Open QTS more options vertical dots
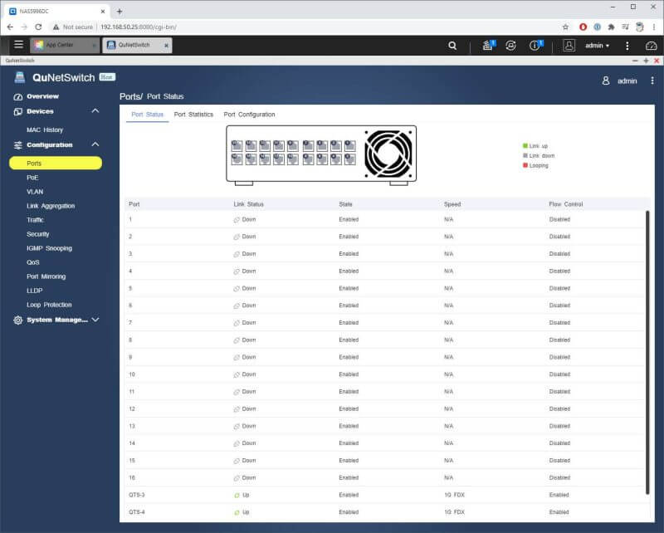The image size is (664, 533). click(627, 46)
